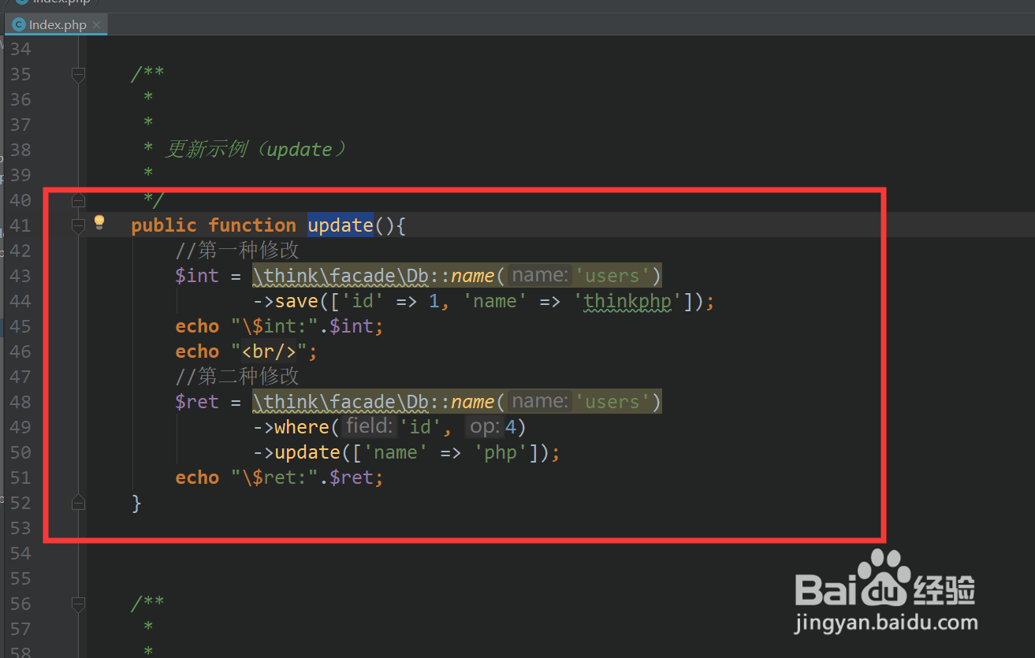Click the comment '//第二种修改'

point(237,377)
